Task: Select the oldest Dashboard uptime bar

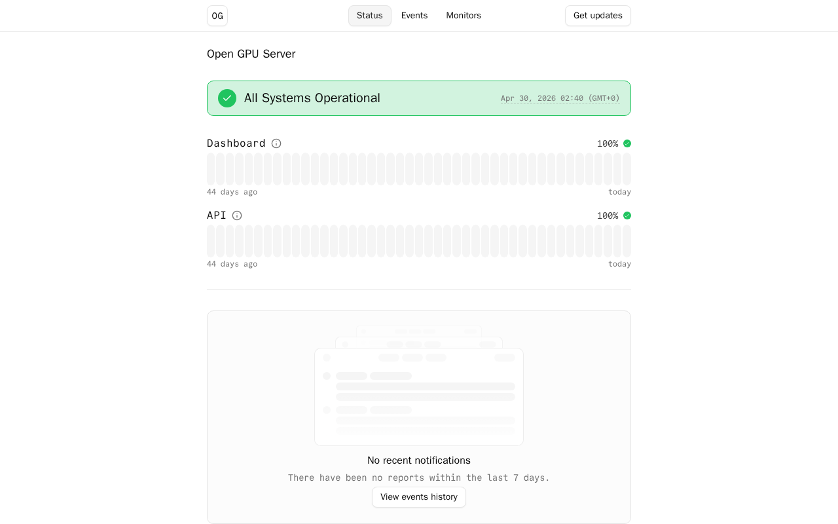Action: [x=211, y=169]
